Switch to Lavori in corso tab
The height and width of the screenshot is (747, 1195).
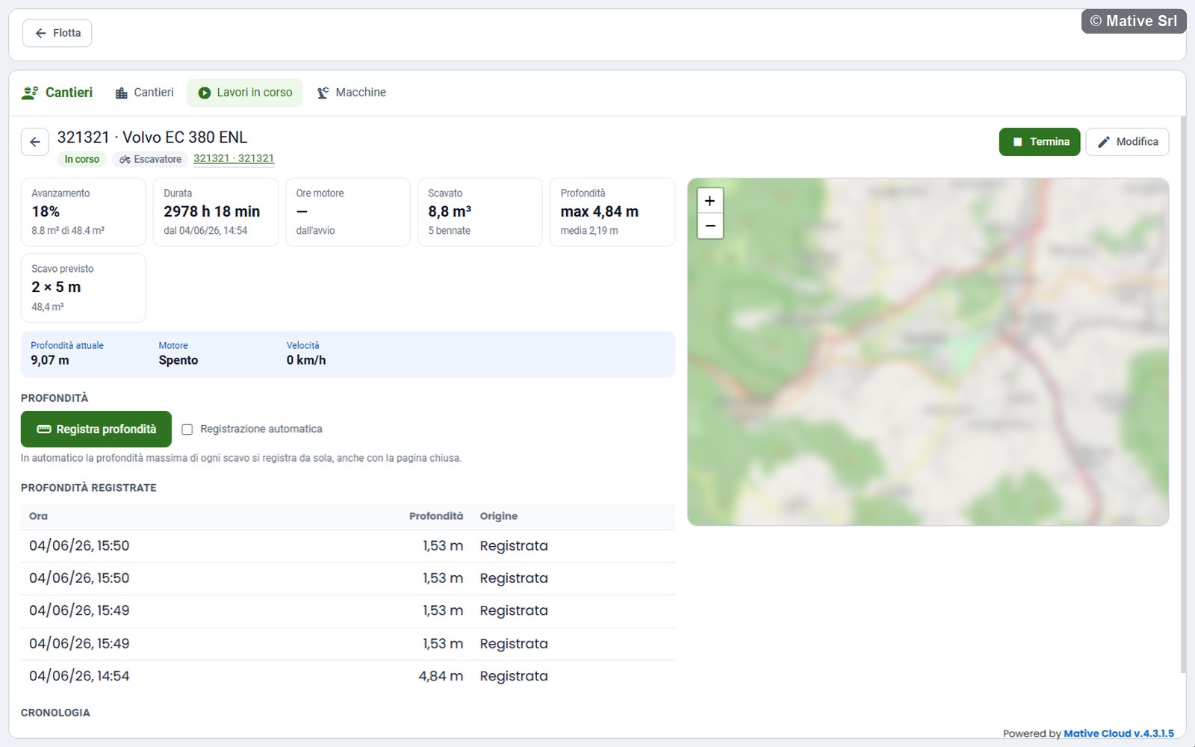(245, 93)
